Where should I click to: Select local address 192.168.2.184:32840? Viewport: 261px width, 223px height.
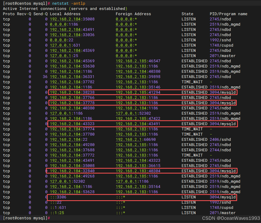coord(72,171)
